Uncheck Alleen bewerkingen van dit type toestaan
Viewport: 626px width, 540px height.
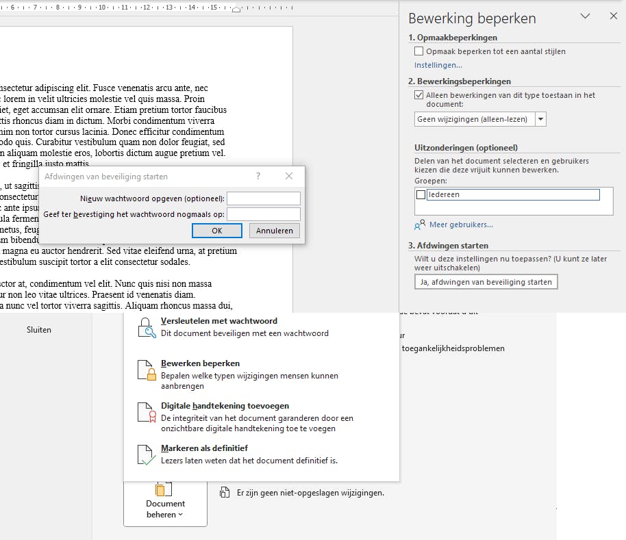point(418,95)
